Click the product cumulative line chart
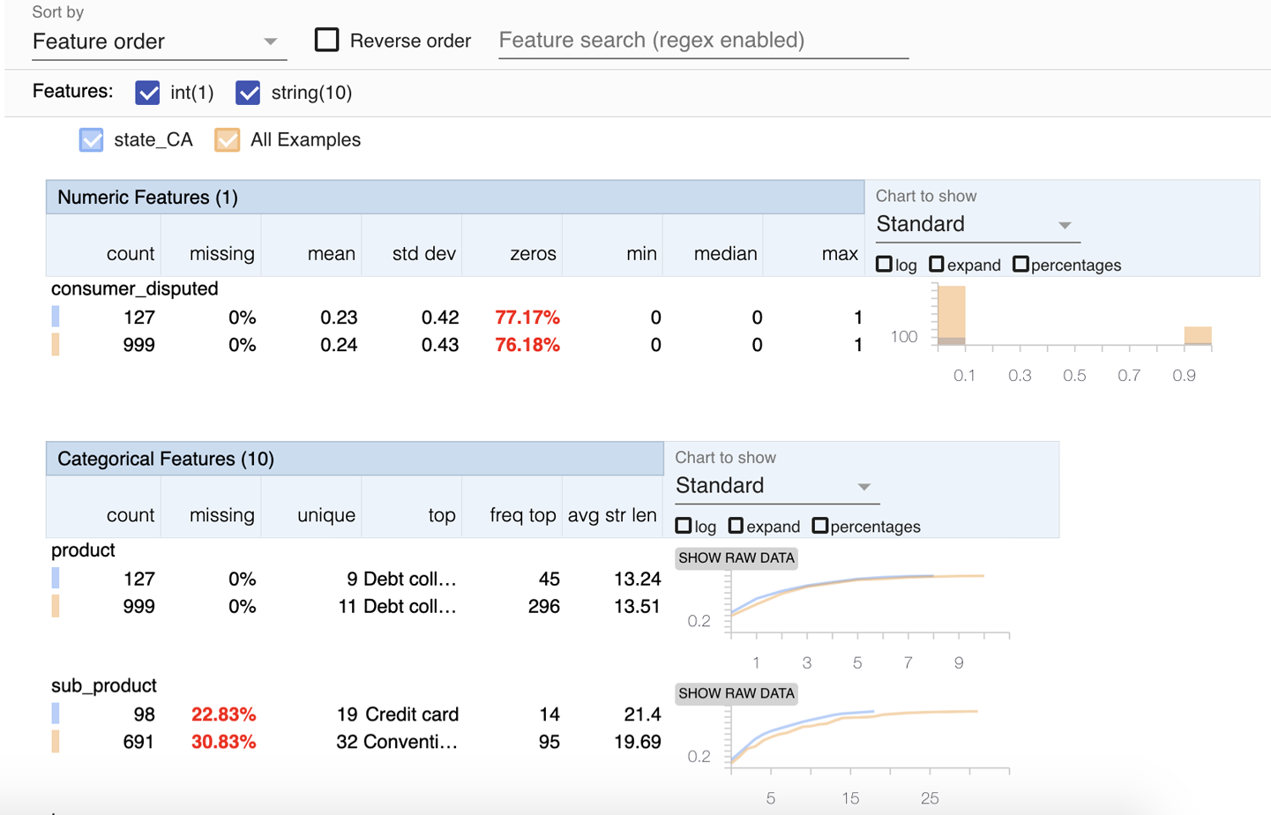1271x815 pixels. [x=869, y=604]
